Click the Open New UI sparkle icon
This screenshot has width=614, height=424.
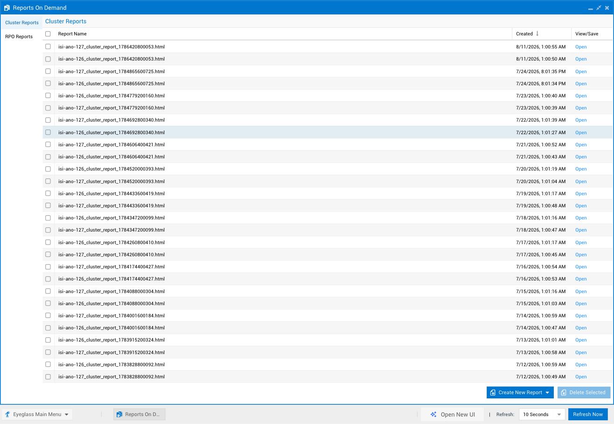pos(433,414)
